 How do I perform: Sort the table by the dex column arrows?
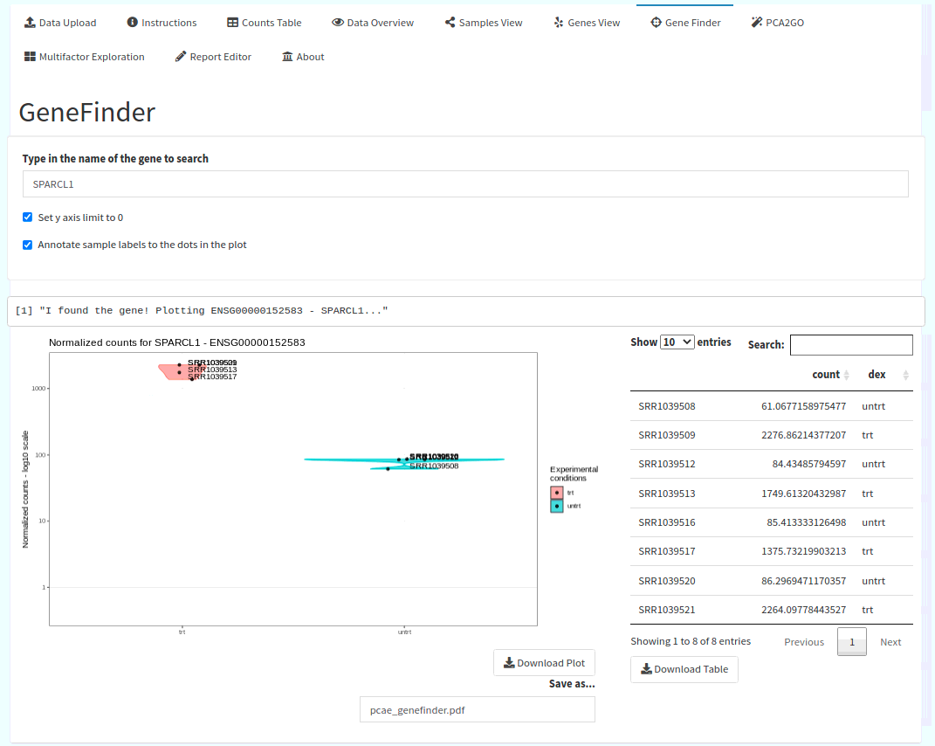[906, 375]
